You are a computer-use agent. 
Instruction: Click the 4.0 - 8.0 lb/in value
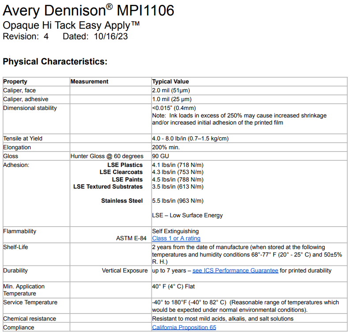pyautogui.click(x=190, y=139)
